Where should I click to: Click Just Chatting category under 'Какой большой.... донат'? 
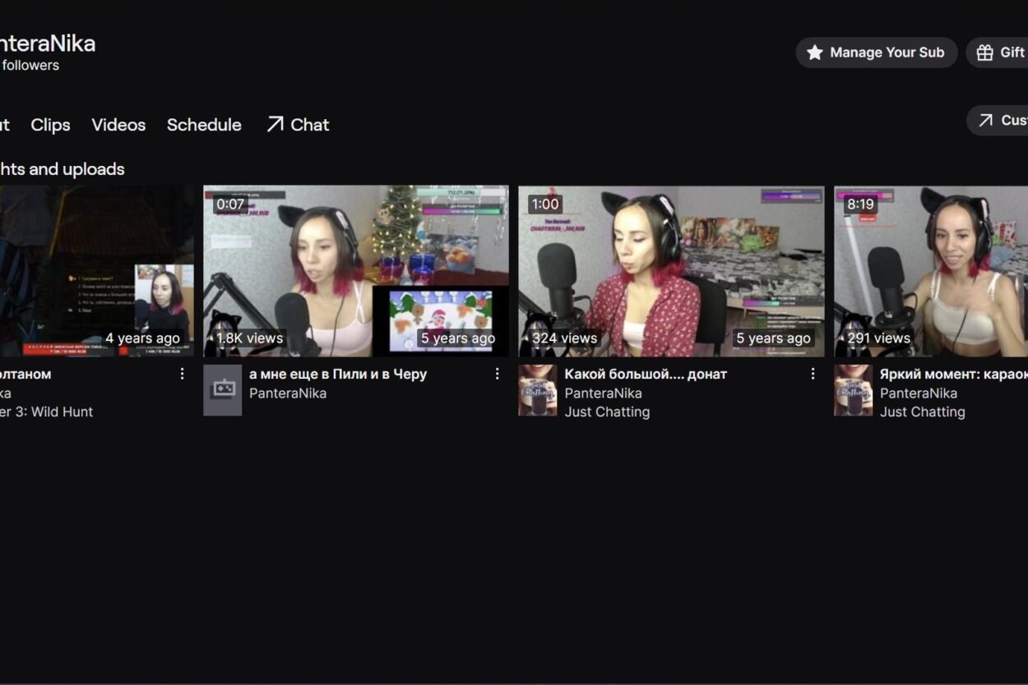pyautogui.click(x=607, y=411)
